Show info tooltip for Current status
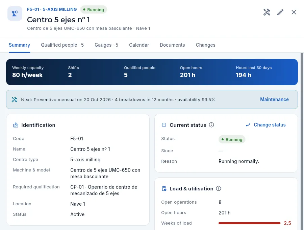The image size is (304, 230). (211, 125)
